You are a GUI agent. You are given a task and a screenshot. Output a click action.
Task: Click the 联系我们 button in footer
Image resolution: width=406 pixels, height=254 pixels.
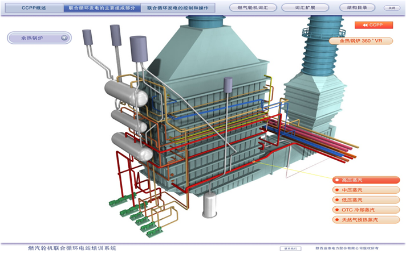[289, 248]
